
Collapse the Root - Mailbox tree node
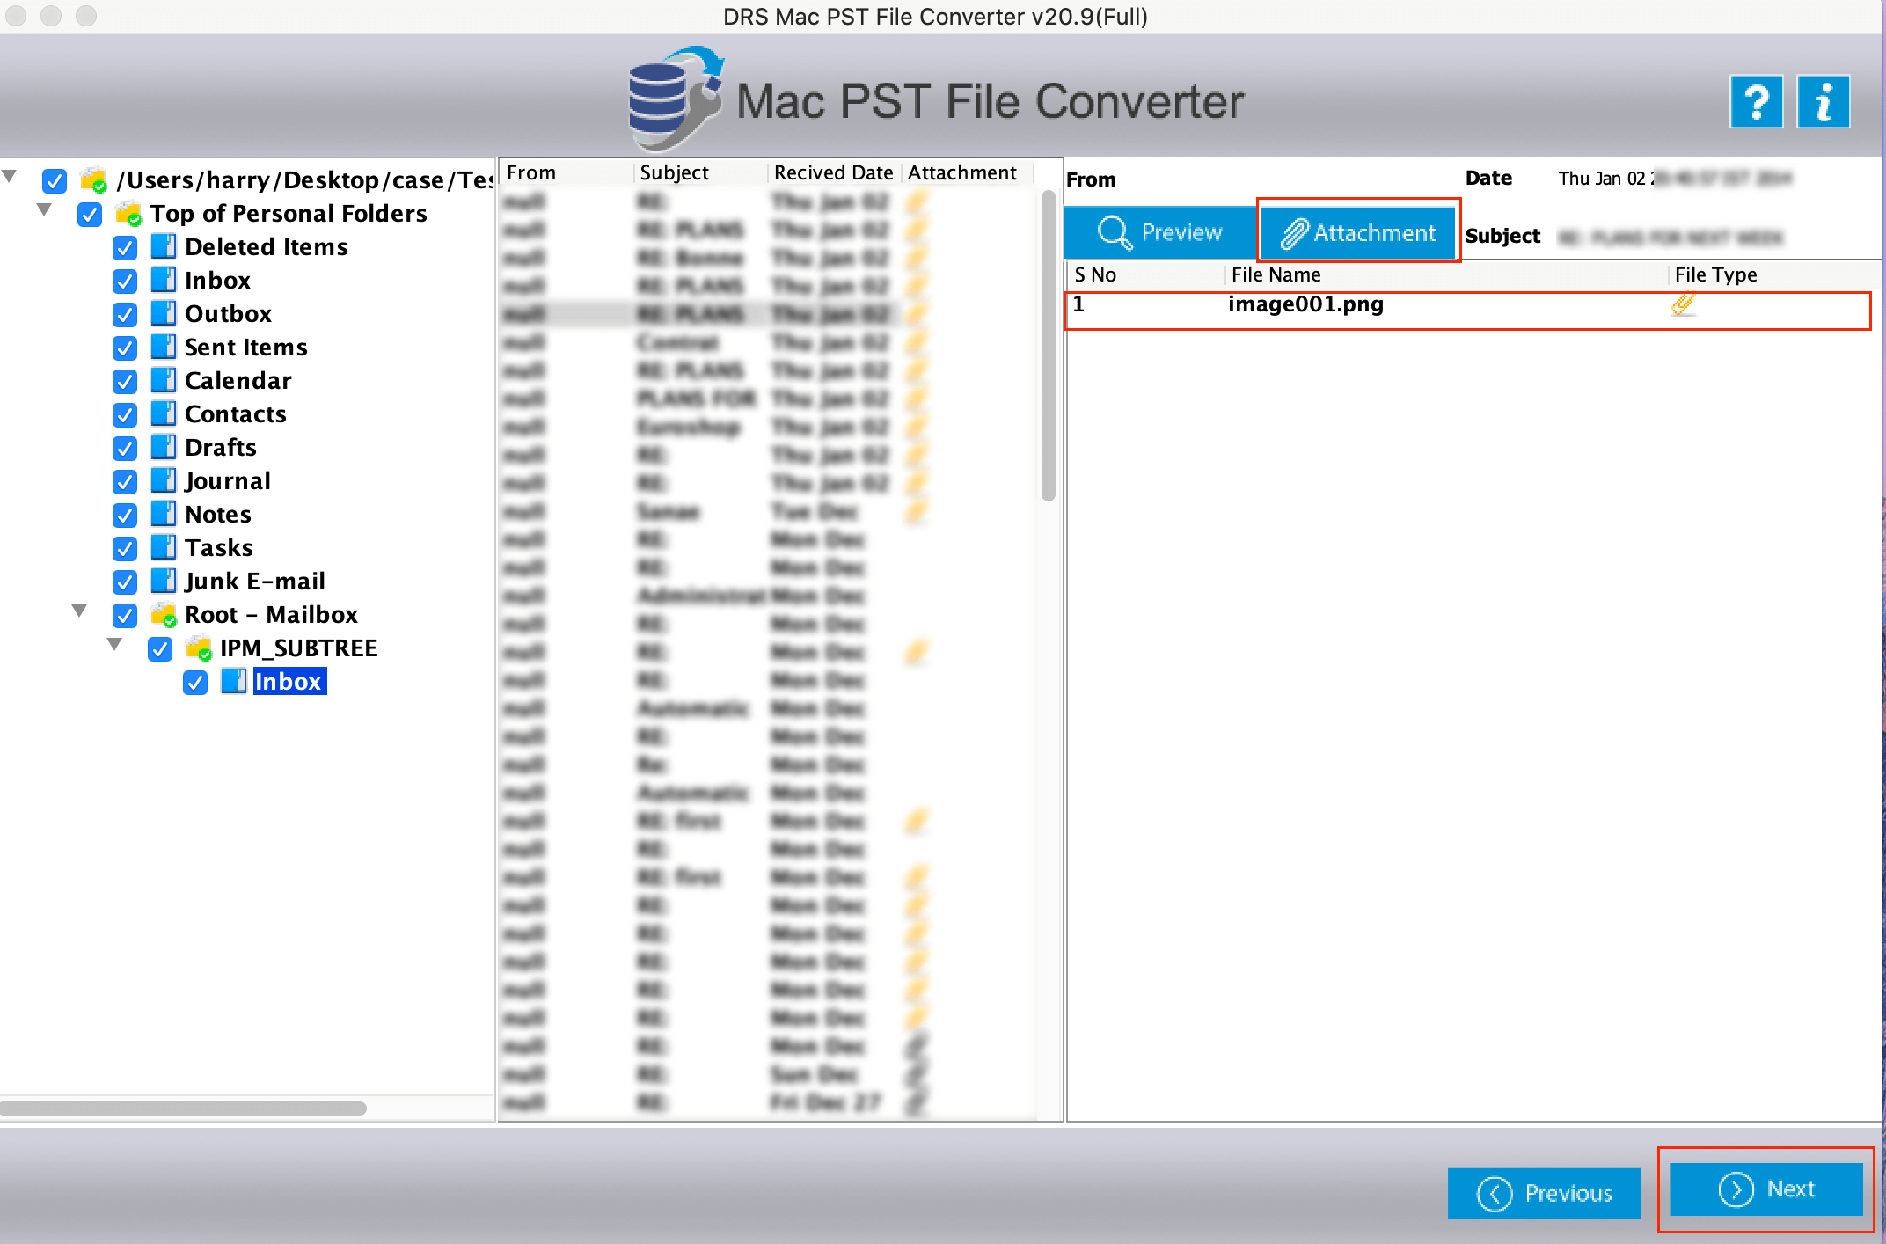79,611
